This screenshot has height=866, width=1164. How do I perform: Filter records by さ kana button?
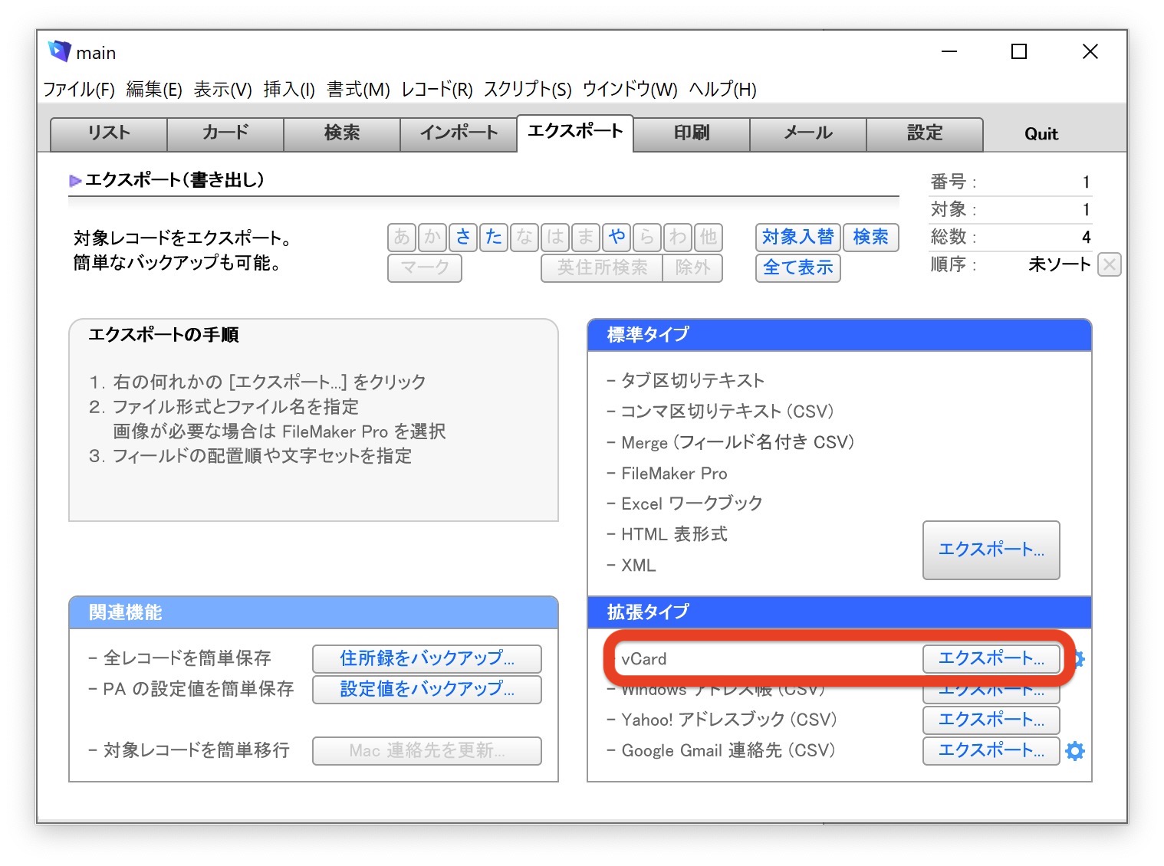[x=463, y=237]
